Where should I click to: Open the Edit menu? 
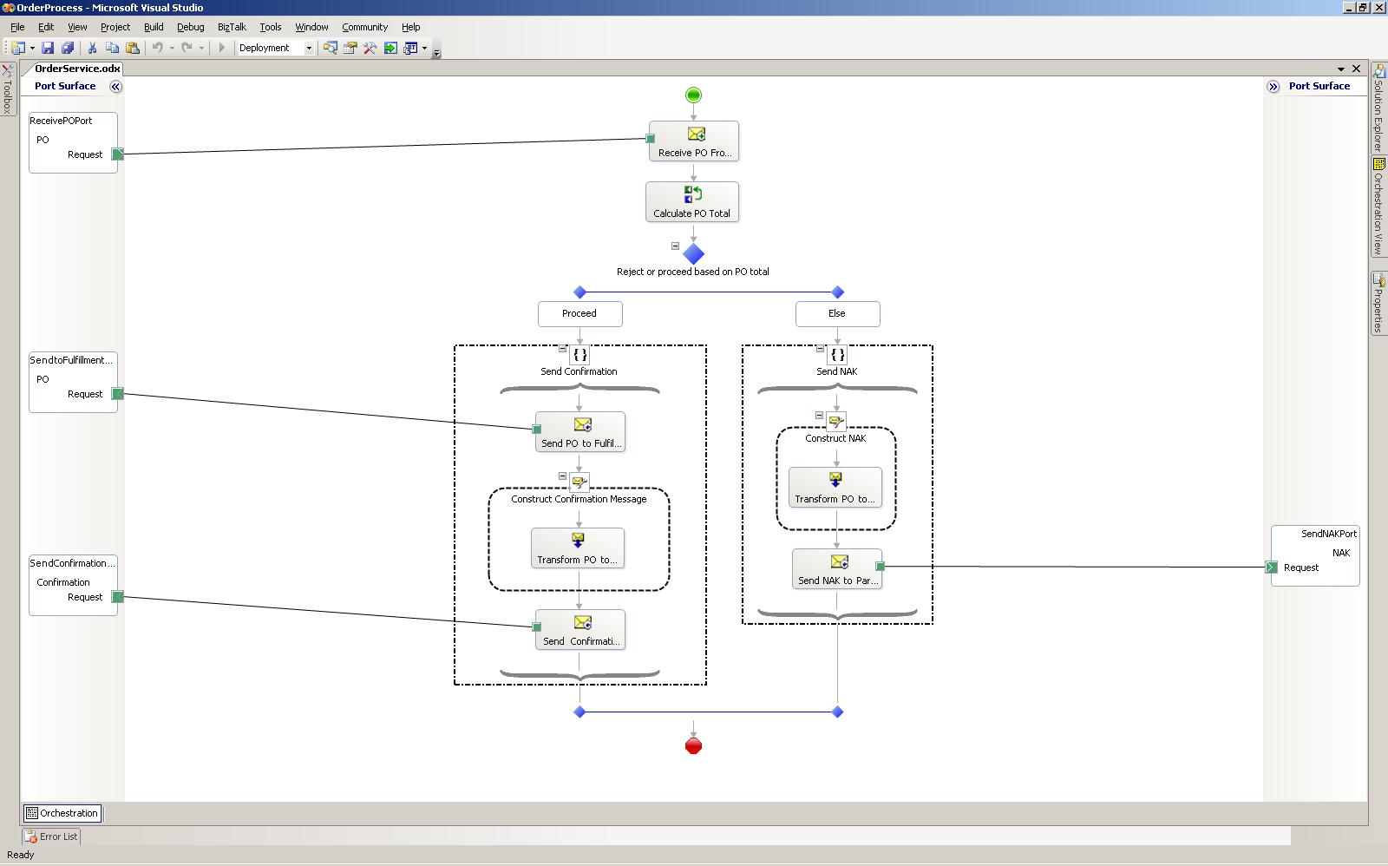coord(46,27)
